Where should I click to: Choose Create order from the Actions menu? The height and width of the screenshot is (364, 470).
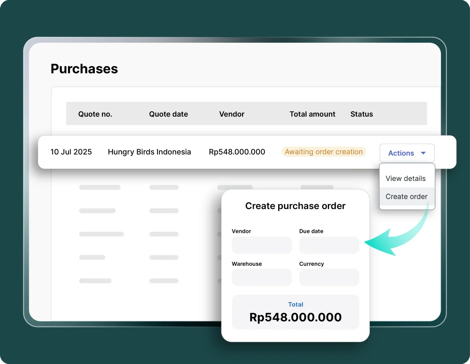click(406, 196)
